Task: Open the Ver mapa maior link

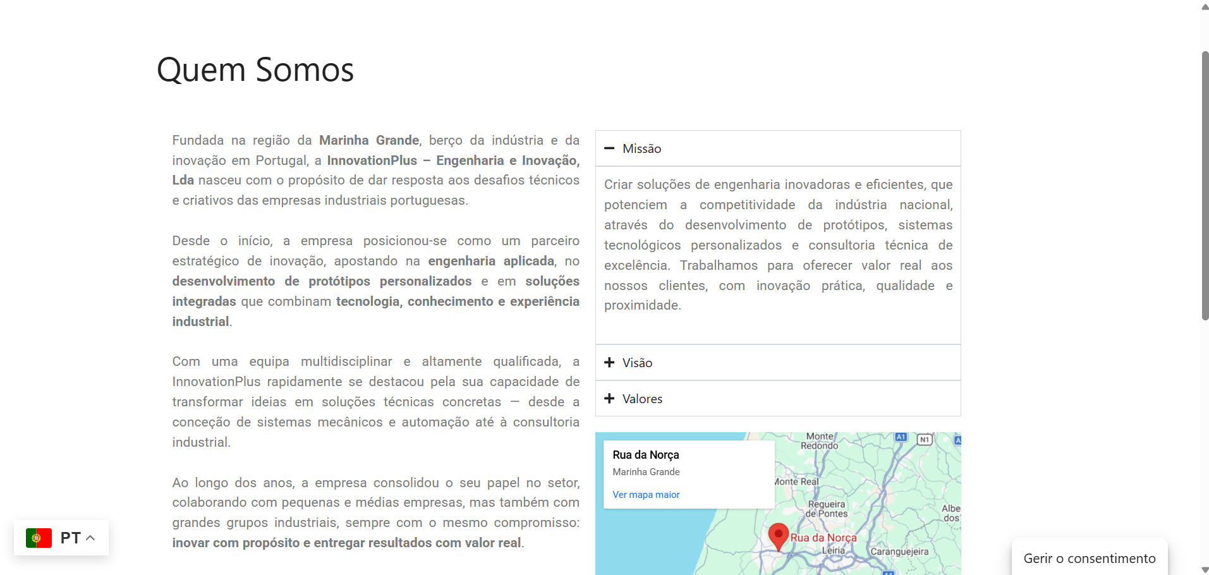Action: coord(646,495)
